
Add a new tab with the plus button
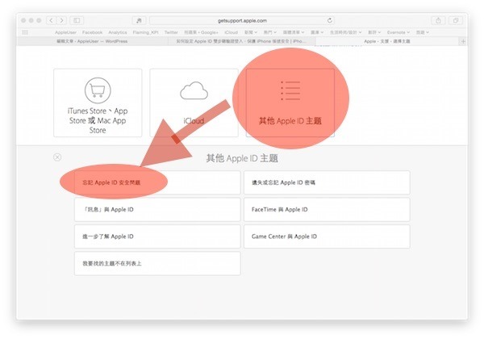pyautogui.click(x=463, y=41)
